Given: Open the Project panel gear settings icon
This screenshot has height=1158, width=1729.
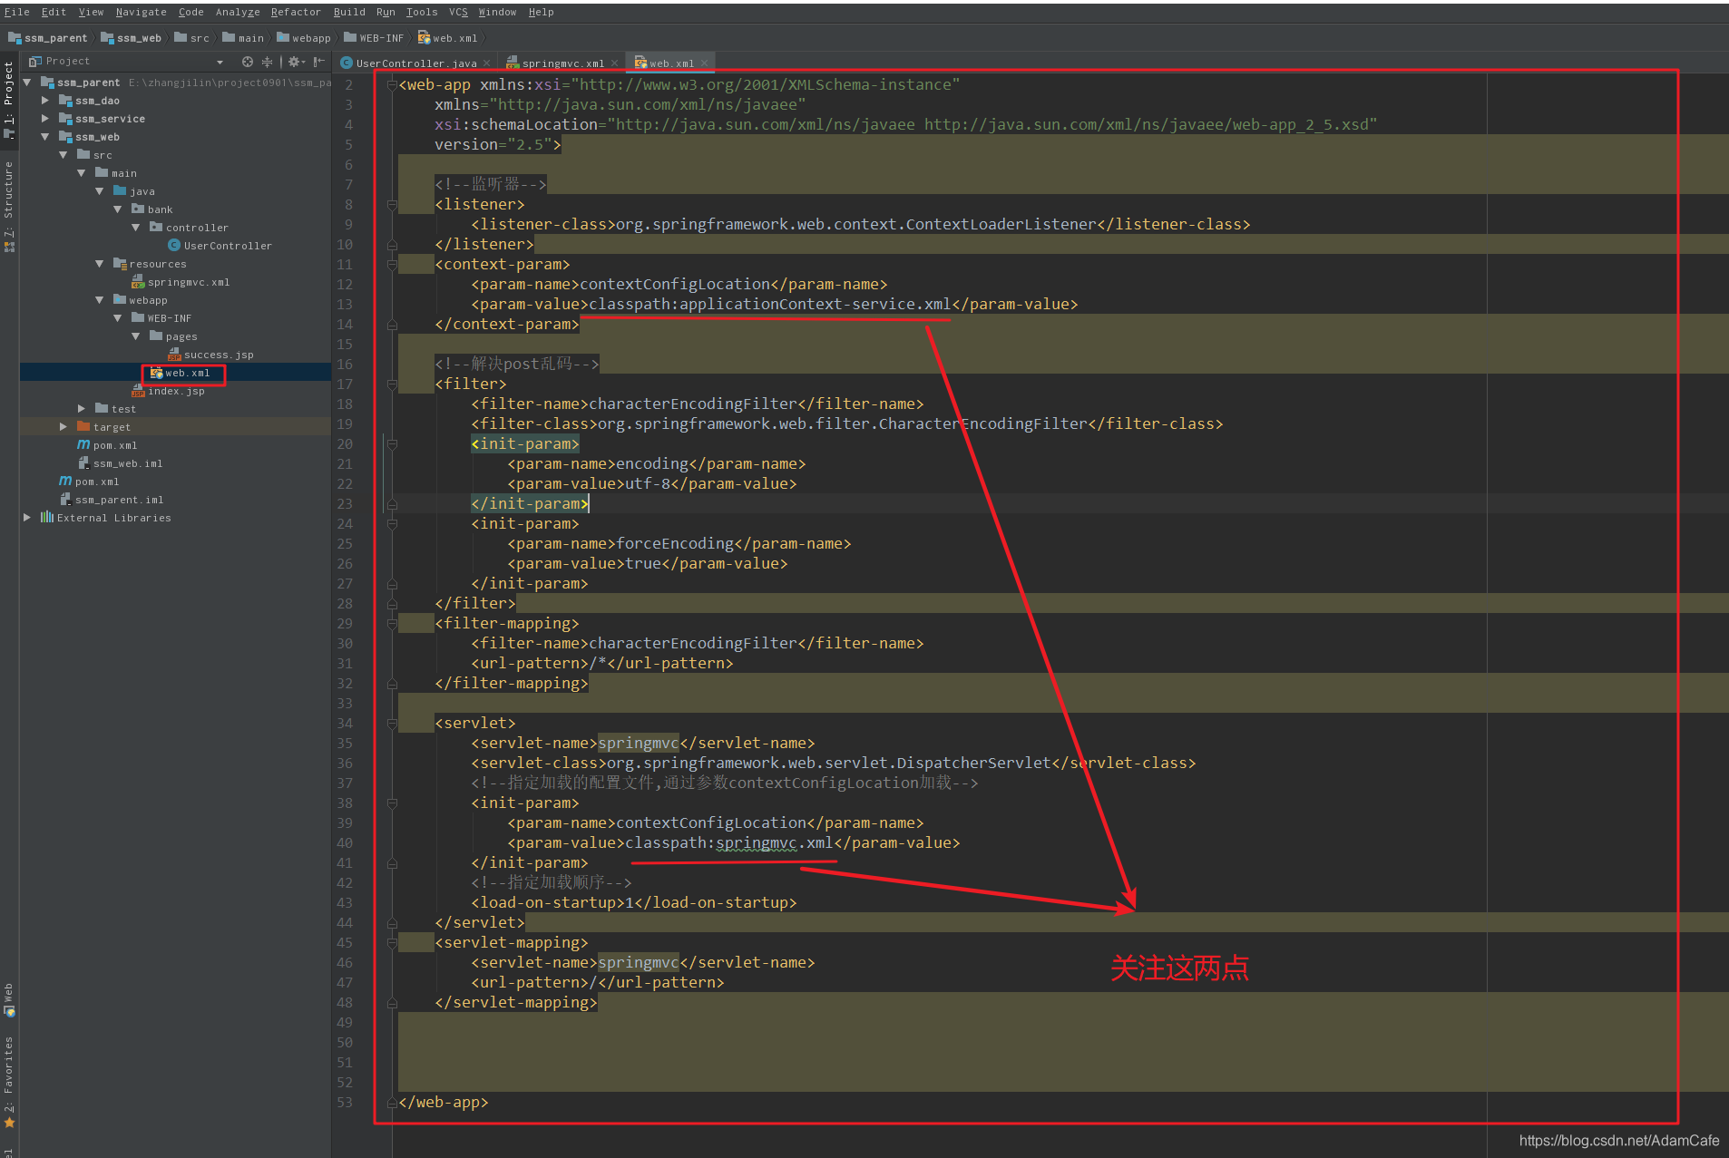Looking at the screenshot, I should (x=296, y=62).
